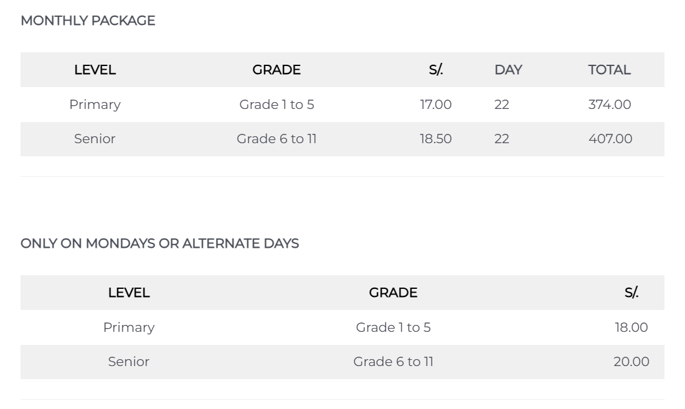The width and height of the screenshot is (685, 409).
Task: Click the DAY column header
Action: tap(508, 70)
